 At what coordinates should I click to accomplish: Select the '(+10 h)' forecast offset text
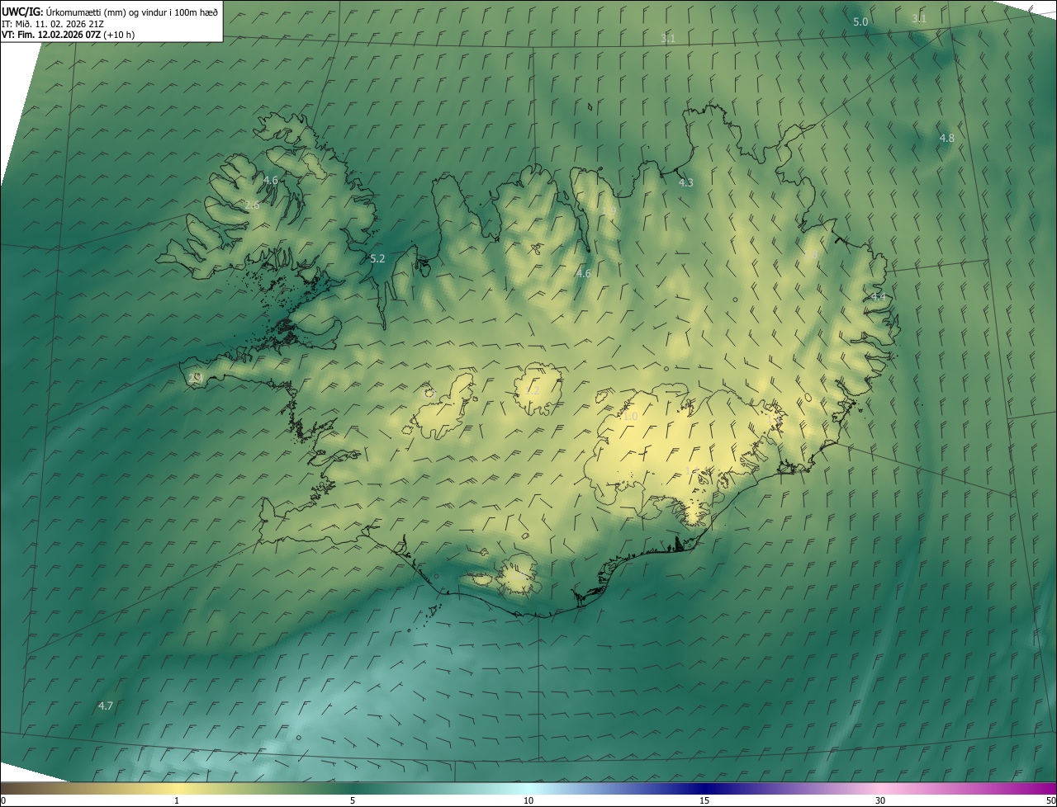119,35
